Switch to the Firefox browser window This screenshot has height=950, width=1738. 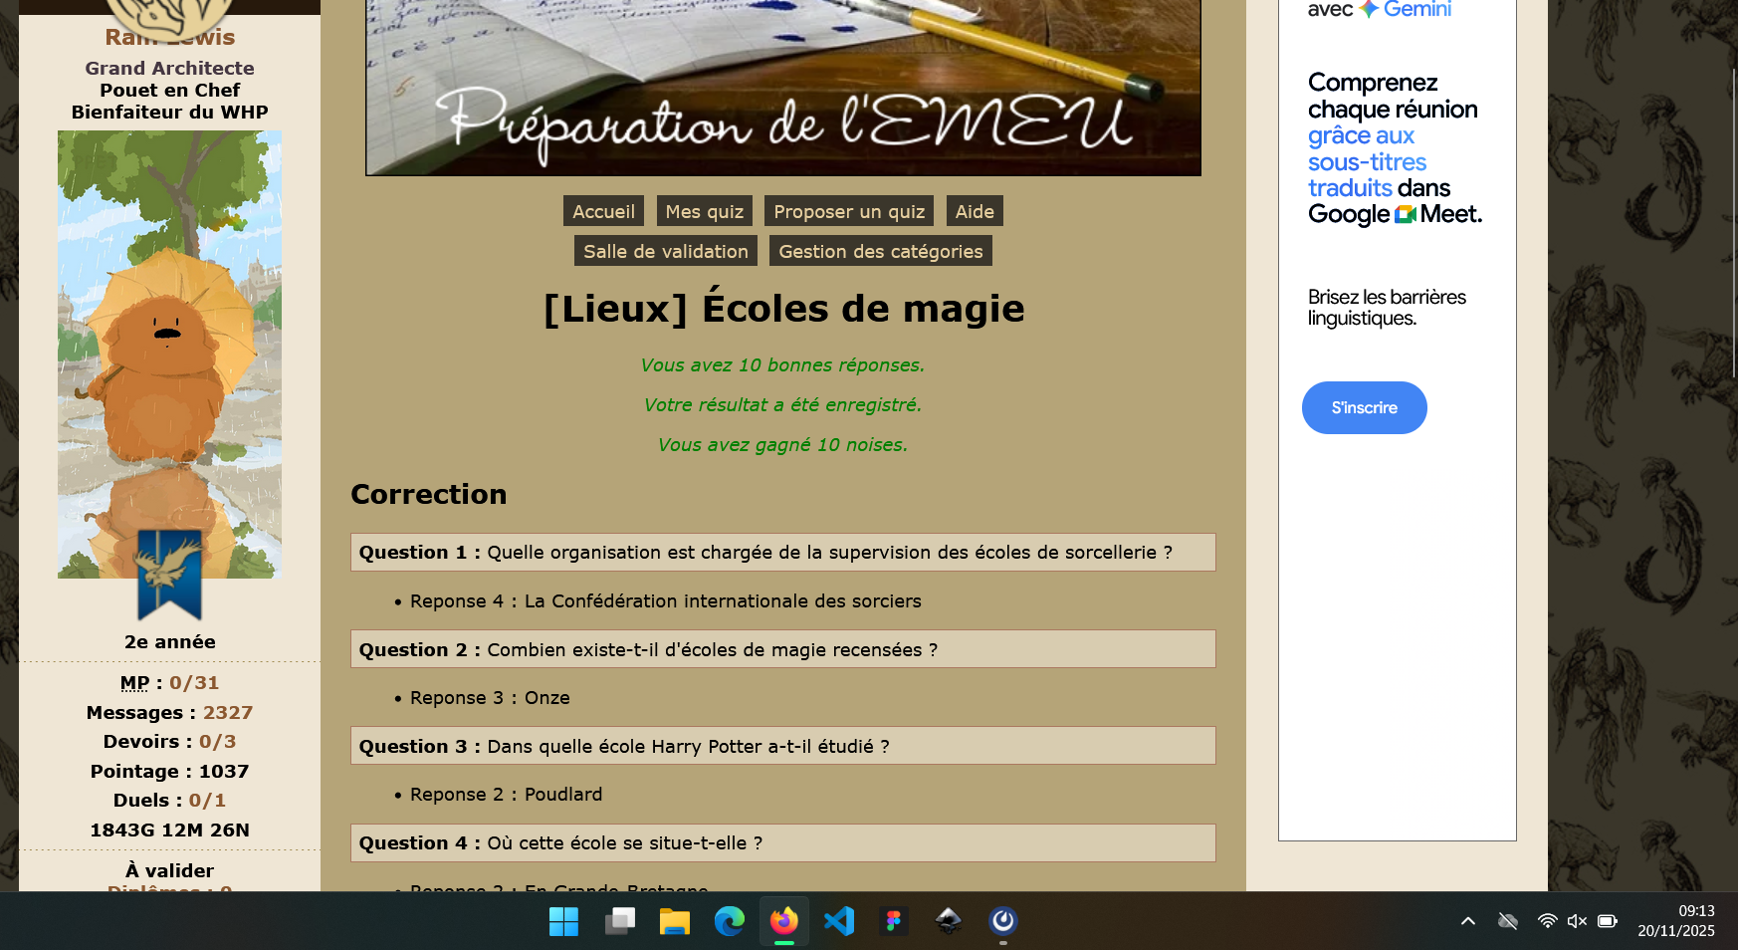point(783,921)
